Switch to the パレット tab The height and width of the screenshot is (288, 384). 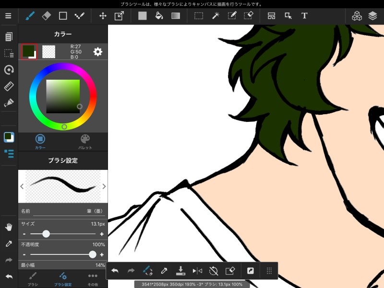[x=85, y=142]
